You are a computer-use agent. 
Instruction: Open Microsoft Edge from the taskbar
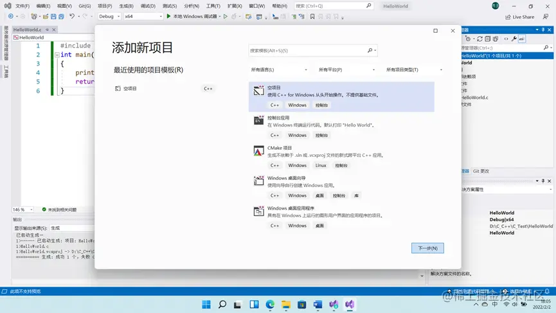pyautogui.click(x=270, y=304)
